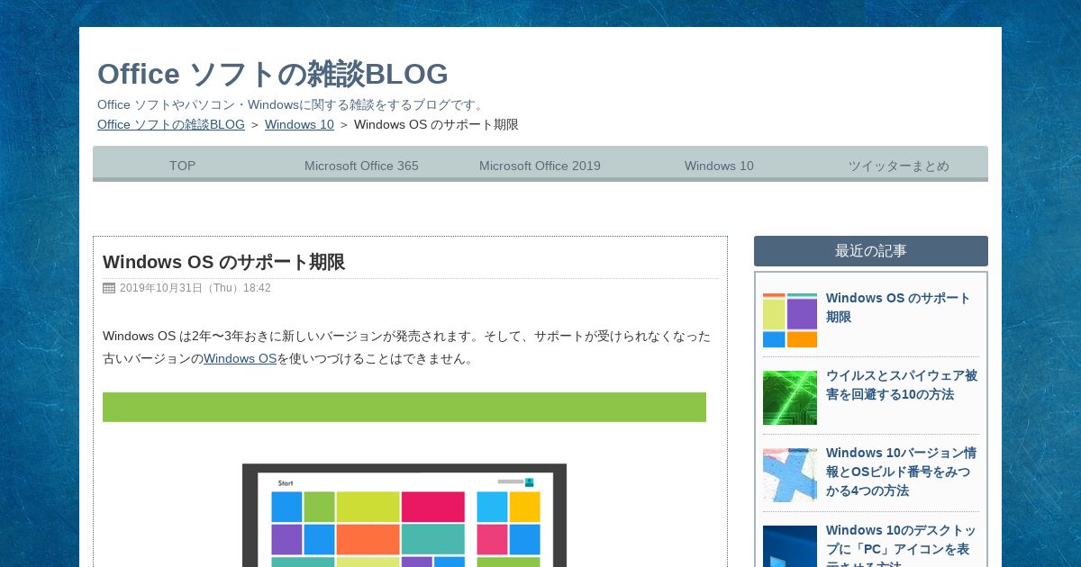1081x567 pixels.
Task: Click the Windows Start screen tablet illustration
Action: coord(404,515)
